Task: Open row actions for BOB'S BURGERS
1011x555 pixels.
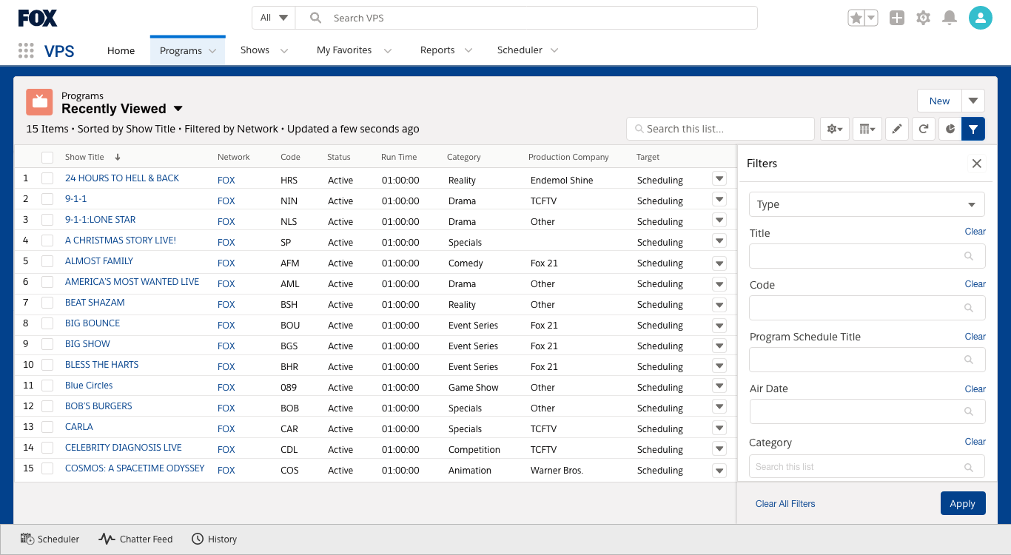Action: [x=719, y=406]
